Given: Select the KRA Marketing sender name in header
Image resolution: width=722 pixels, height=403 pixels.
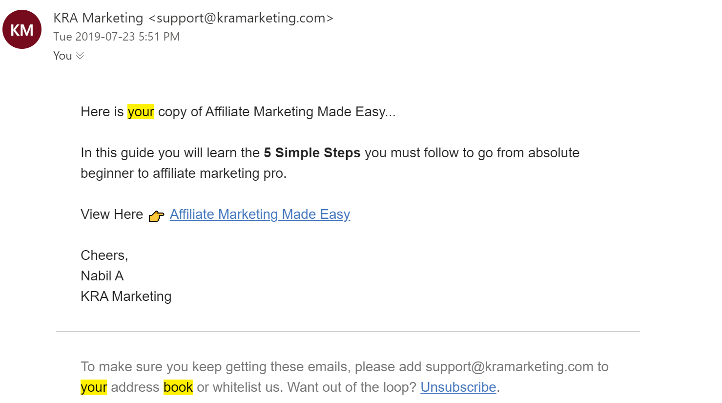Looking at the screenshot, I should 98,18.
